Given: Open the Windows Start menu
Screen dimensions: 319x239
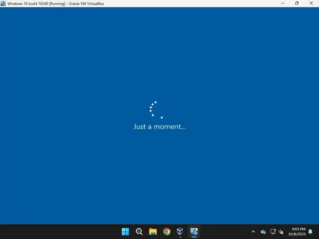Looking at the screenshot, I should 125,232.
